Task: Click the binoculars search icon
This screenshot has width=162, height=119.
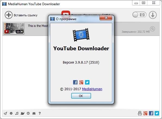Action: (34, 113)
